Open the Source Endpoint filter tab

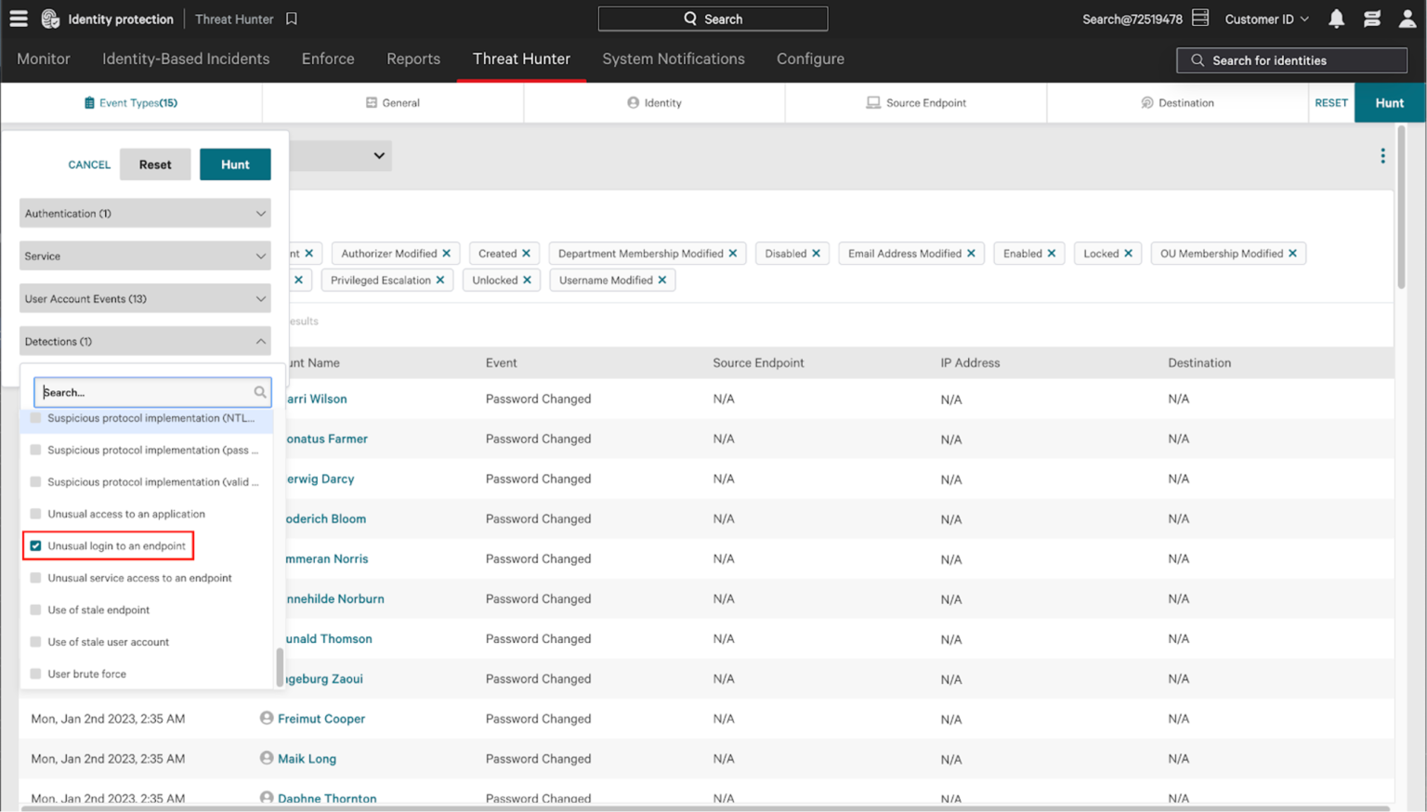click(916, 103)
